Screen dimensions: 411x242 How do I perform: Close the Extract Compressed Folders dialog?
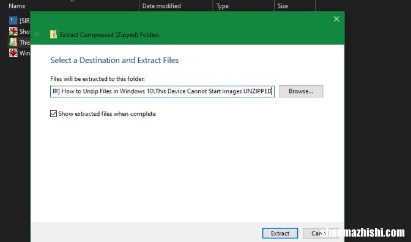tap(336, 19)
